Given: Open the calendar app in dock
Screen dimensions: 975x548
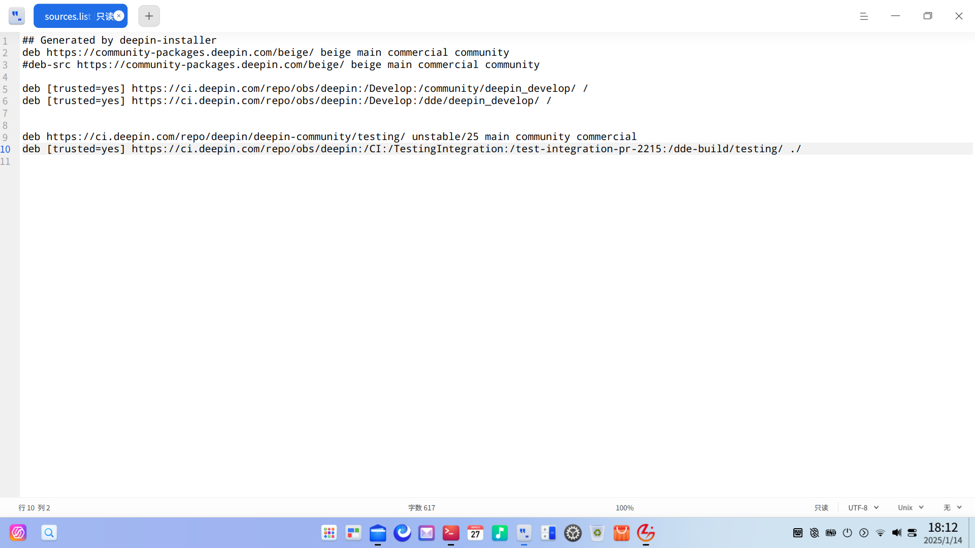Looking at the screenshot, I should pyautogui.click(x=475, y=533).
